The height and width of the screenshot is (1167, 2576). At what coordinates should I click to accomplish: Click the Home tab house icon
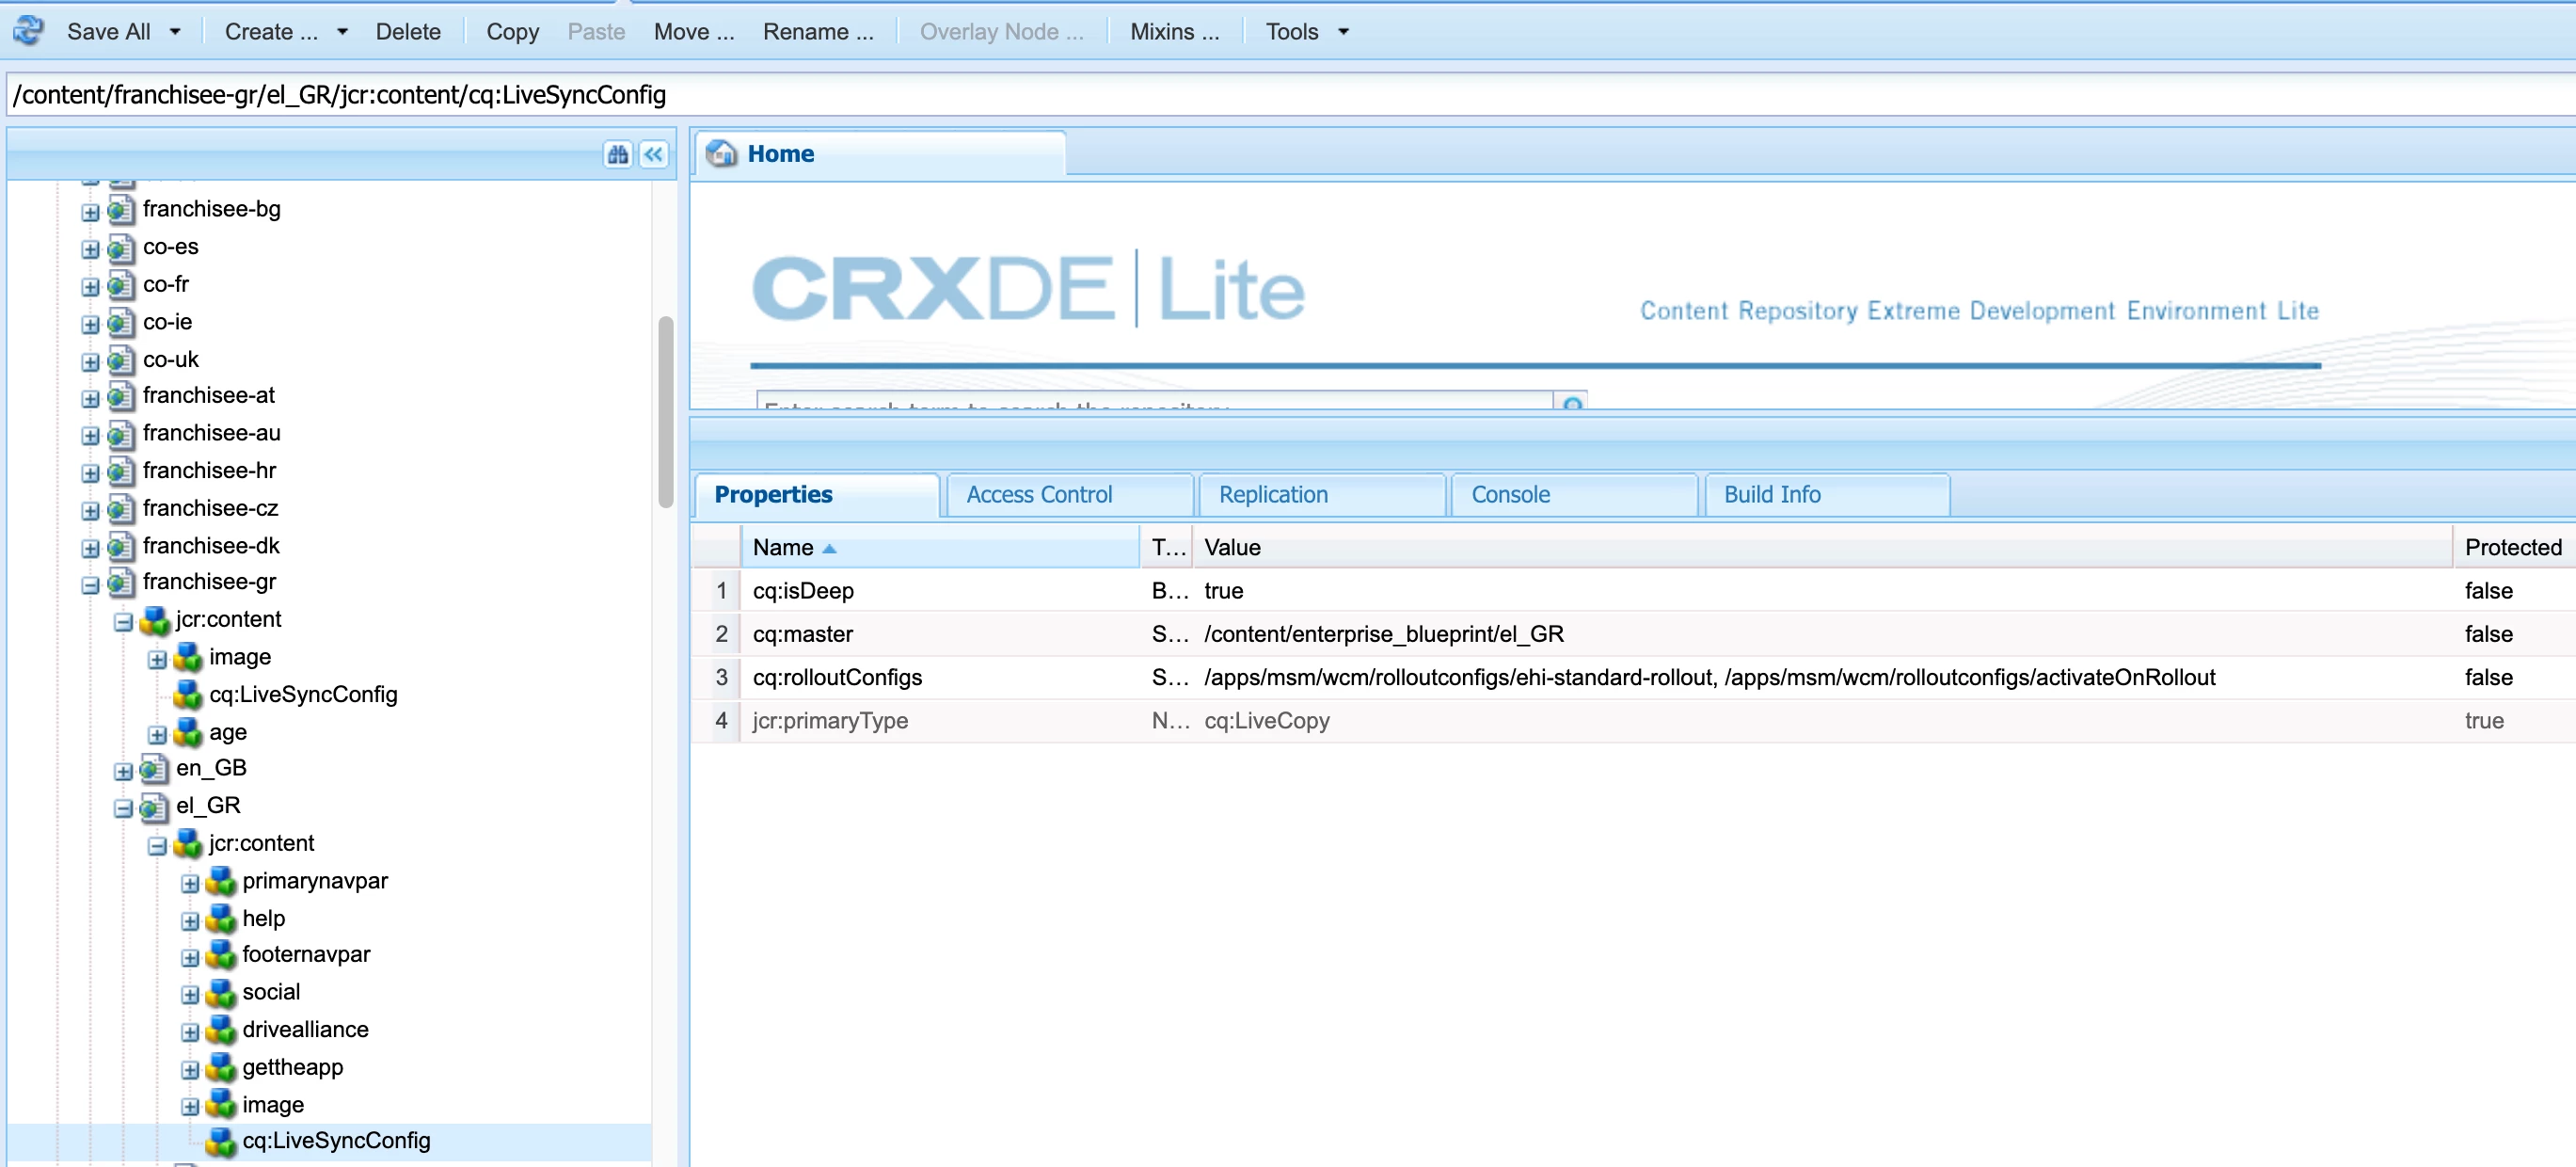click(721, 153)
